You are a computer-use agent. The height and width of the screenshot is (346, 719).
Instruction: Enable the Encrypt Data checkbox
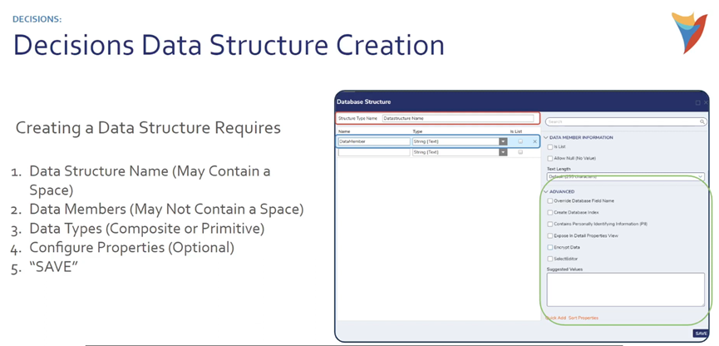coord(550,247)
